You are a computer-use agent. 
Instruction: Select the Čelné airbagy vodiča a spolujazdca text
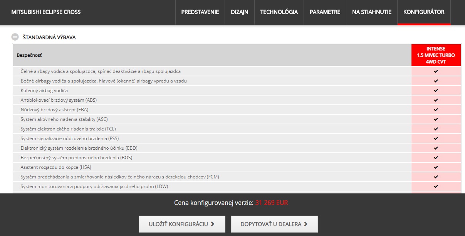(101, 71)
